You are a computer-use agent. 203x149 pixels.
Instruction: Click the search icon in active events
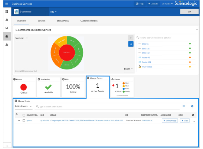(37, 107)
